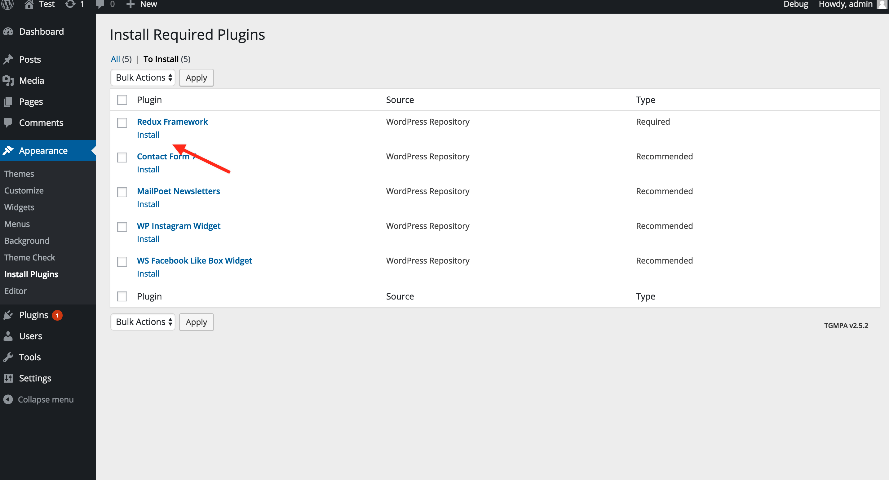Viewport: 889px width, 480px height.
Task: Open the Themes submenu item
Action: tap(19, 174)
